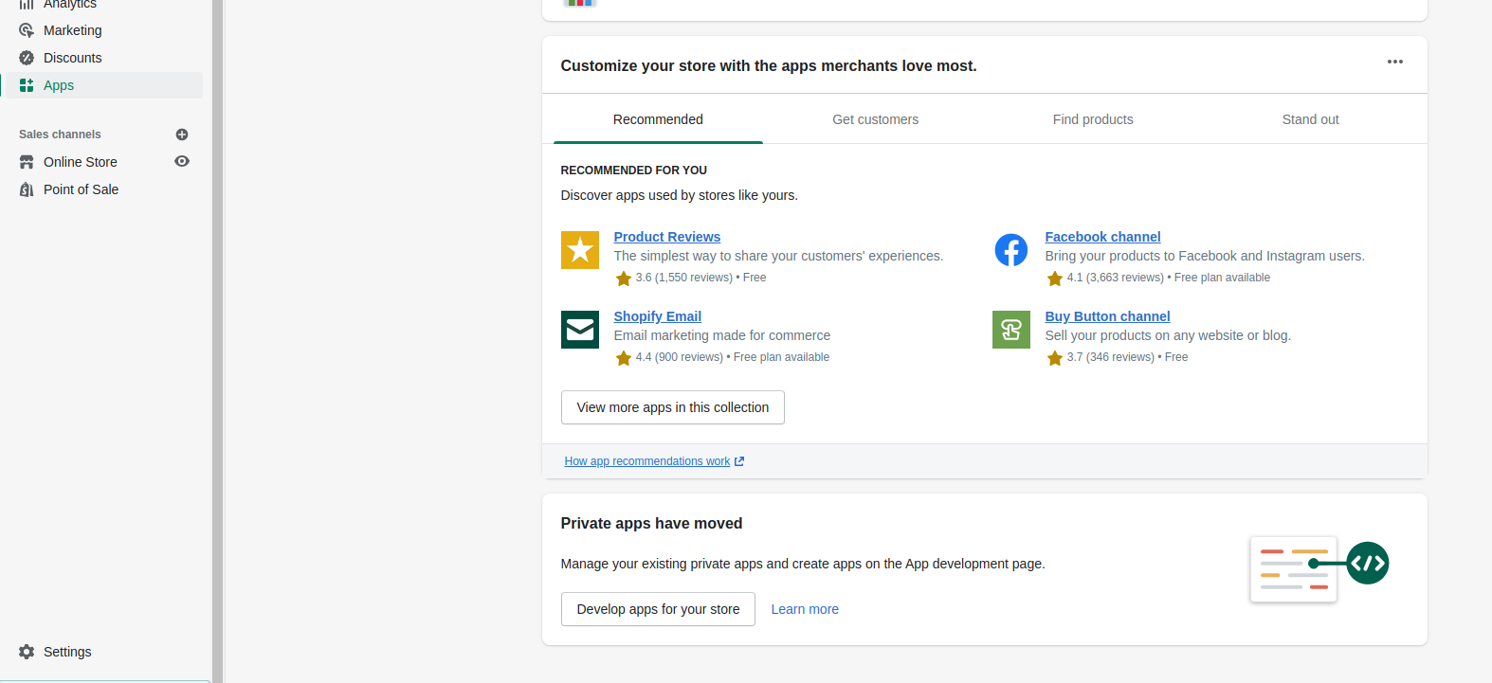Image resolution: width=1492 pixels, height=683 pixels.
Task: Click the Facebook channel logo icon
Action: [1011, 250]
